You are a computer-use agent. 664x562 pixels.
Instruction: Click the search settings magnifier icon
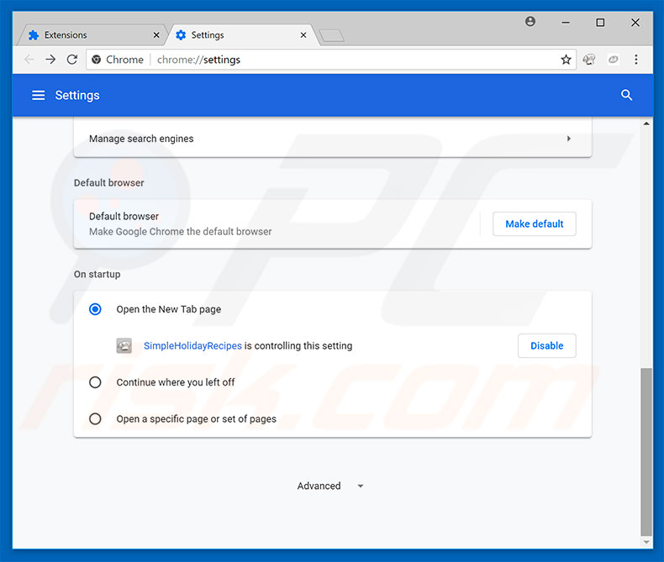[626, 95]
